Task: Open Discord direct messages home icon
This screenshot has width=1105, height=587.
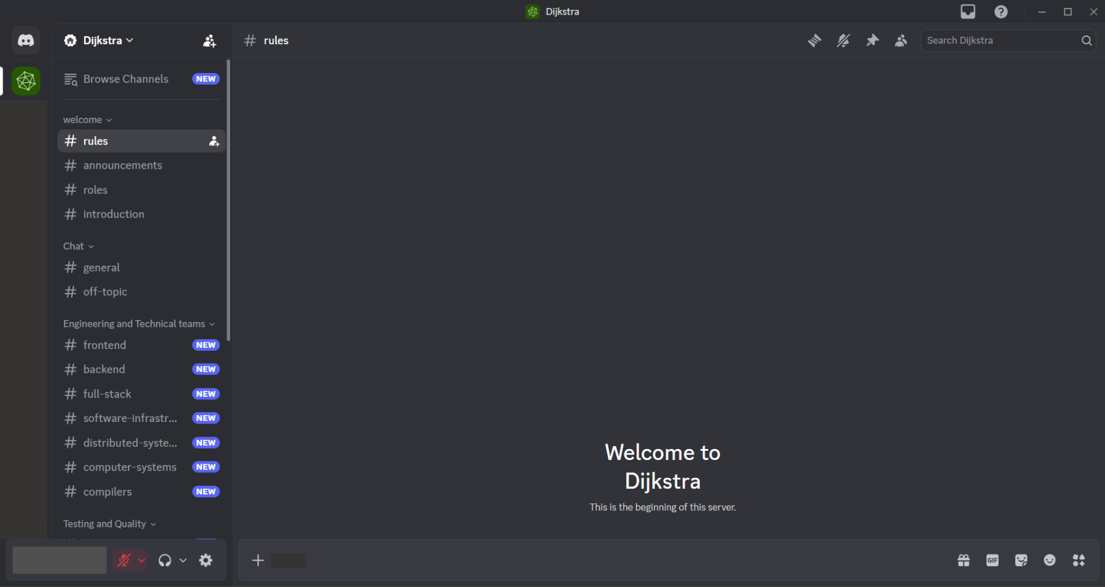Action: (26, 40)
